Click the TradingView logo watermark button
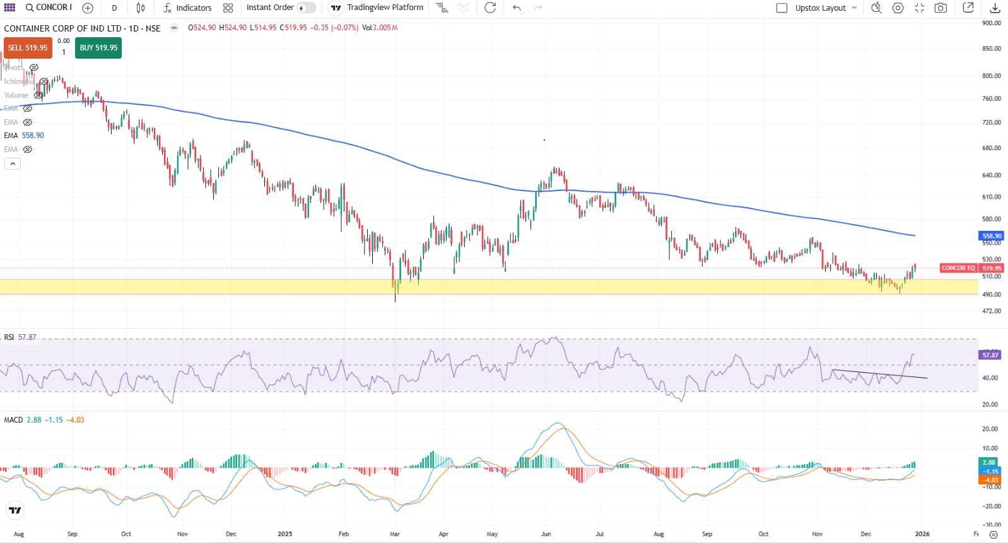 [15, 511]
